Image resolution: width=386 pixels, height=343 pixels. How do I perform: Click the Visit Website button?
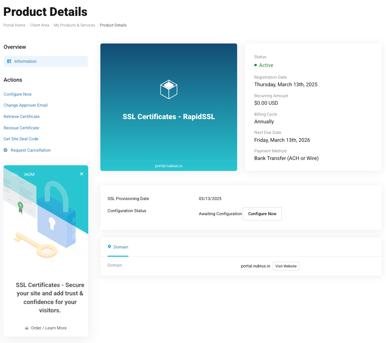click(286, 266)
